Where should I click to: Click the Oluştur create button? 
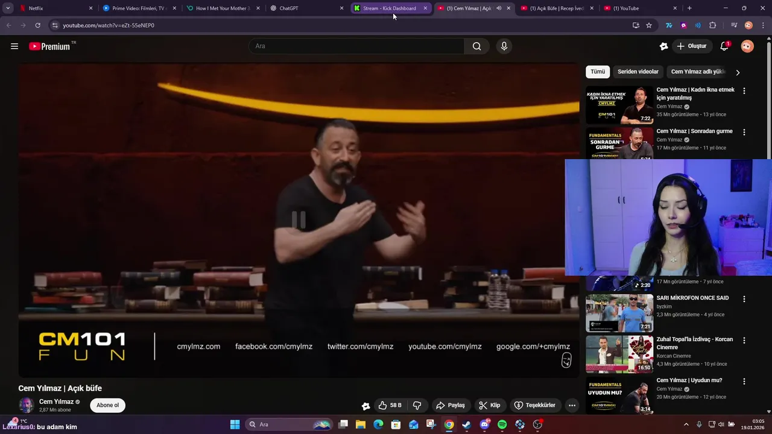tap(691, 46)
